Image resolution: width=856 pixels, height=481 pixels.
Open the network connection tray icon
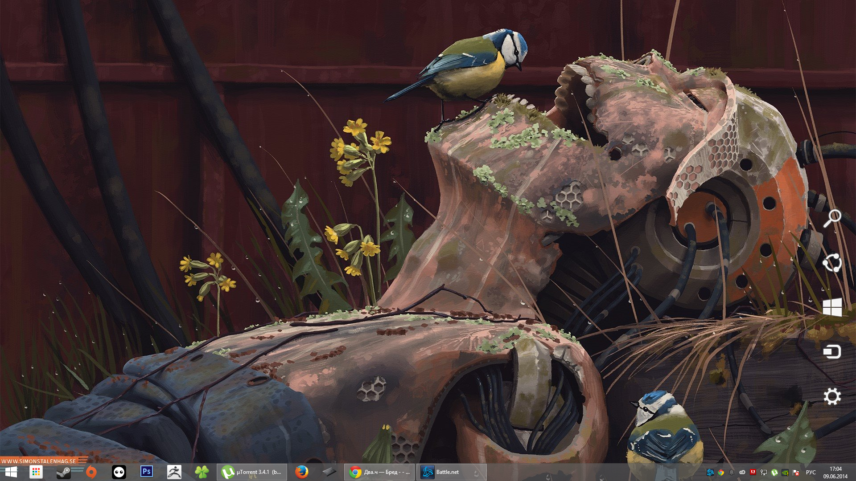coord(764,473)
